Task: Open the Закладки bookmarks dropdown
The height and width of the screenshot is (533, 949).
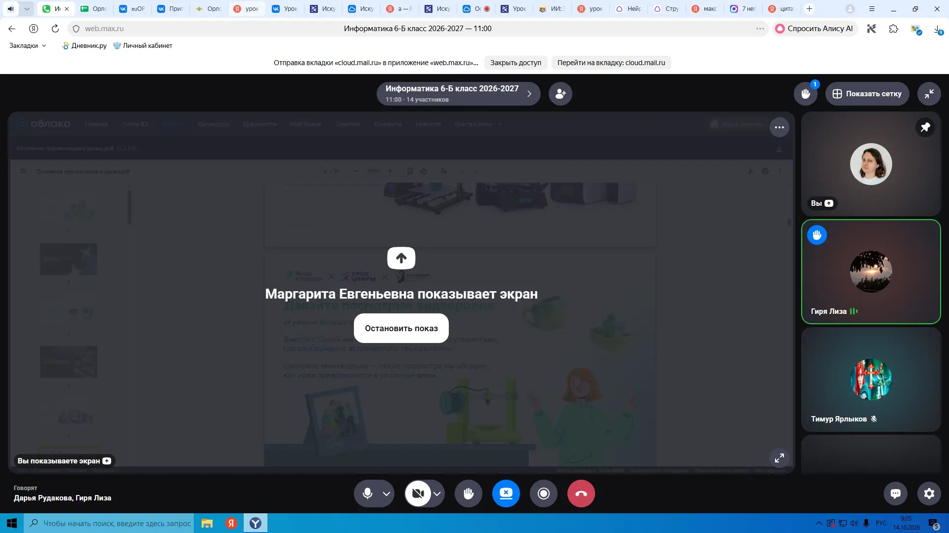Action: (x=28, y=45)
